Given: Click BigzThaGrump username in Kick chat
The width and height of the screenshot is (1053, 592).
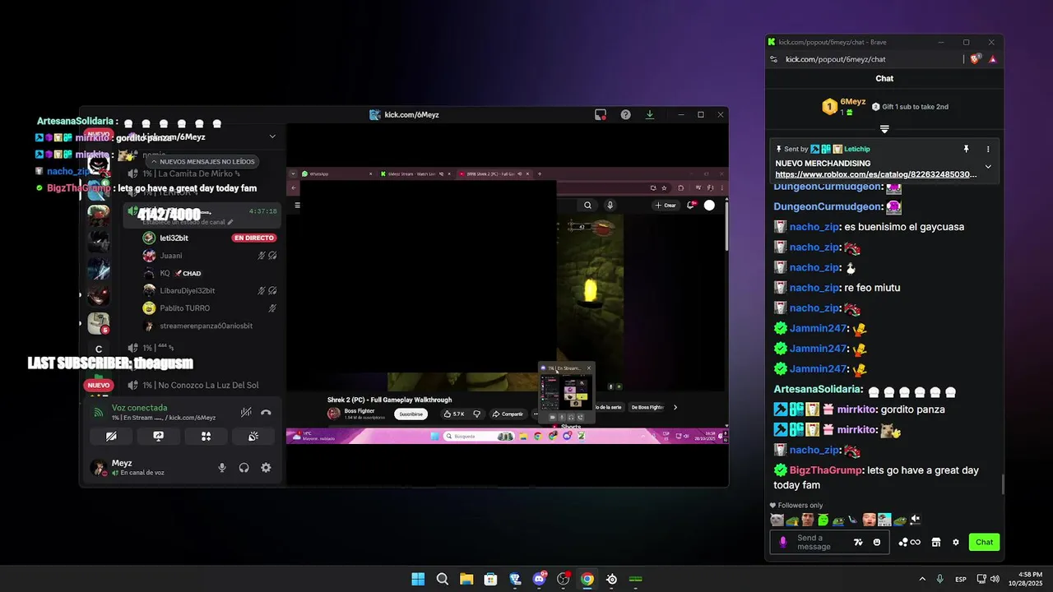Looking at the screenshot, I should tap(826, 470).
